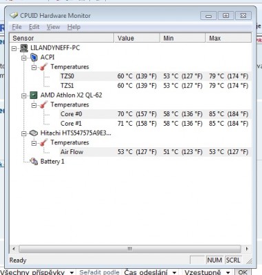Click the TZS0 min value 53 °C

coord(183,76)
